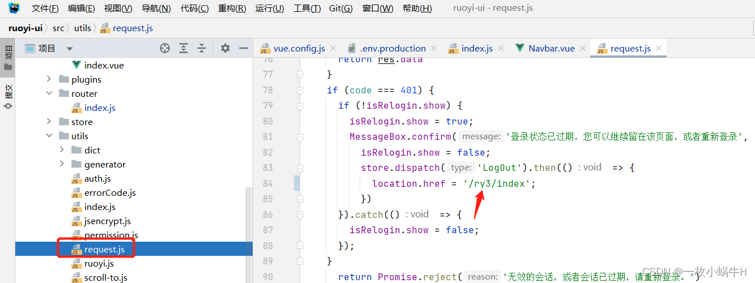
Task: Open the Project tool window sidebar button
Action: click(x=8, y=58)
